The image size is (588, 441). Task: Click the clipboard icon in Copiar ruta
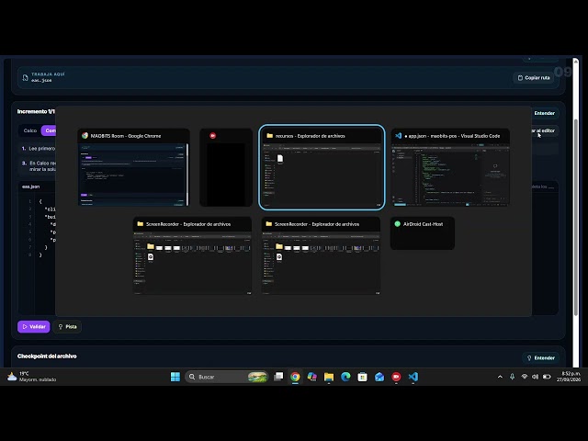tap(520, 77)
